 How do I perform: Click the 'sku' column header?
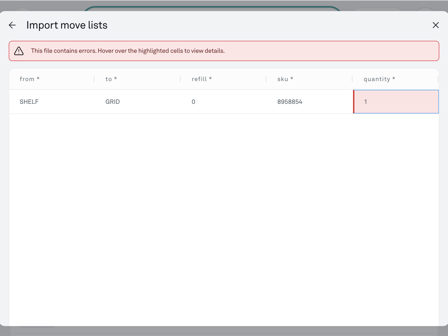pyautogui.click(x=285, y=79)
